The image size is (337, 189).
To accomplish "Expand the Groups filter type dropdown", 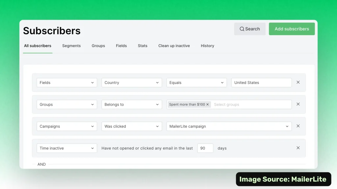I will [x=67, y=104].
